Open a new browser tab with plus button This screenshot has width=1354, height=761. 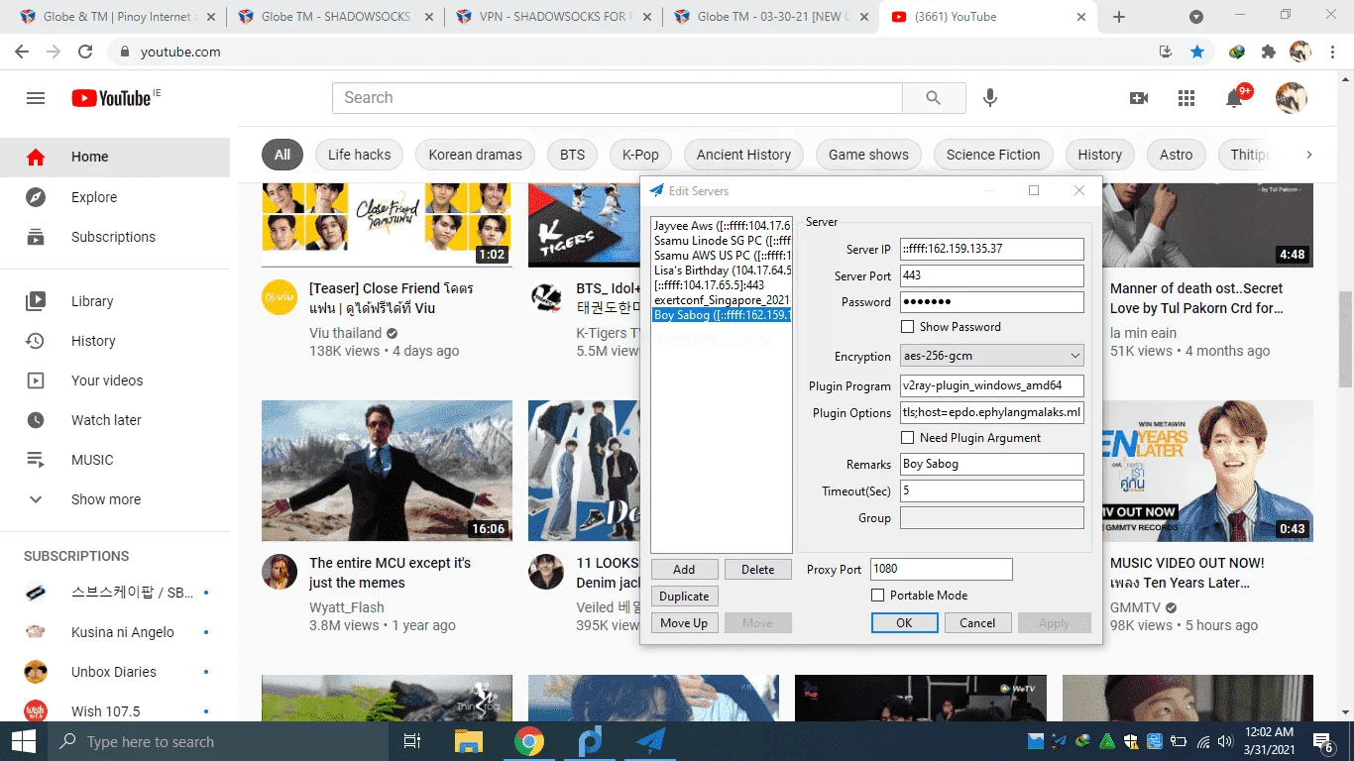(1119, 17)
